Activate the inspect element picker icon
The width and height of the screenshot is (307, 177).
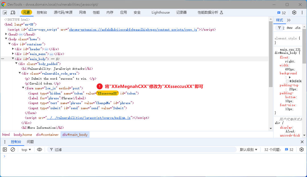(5, 12)
